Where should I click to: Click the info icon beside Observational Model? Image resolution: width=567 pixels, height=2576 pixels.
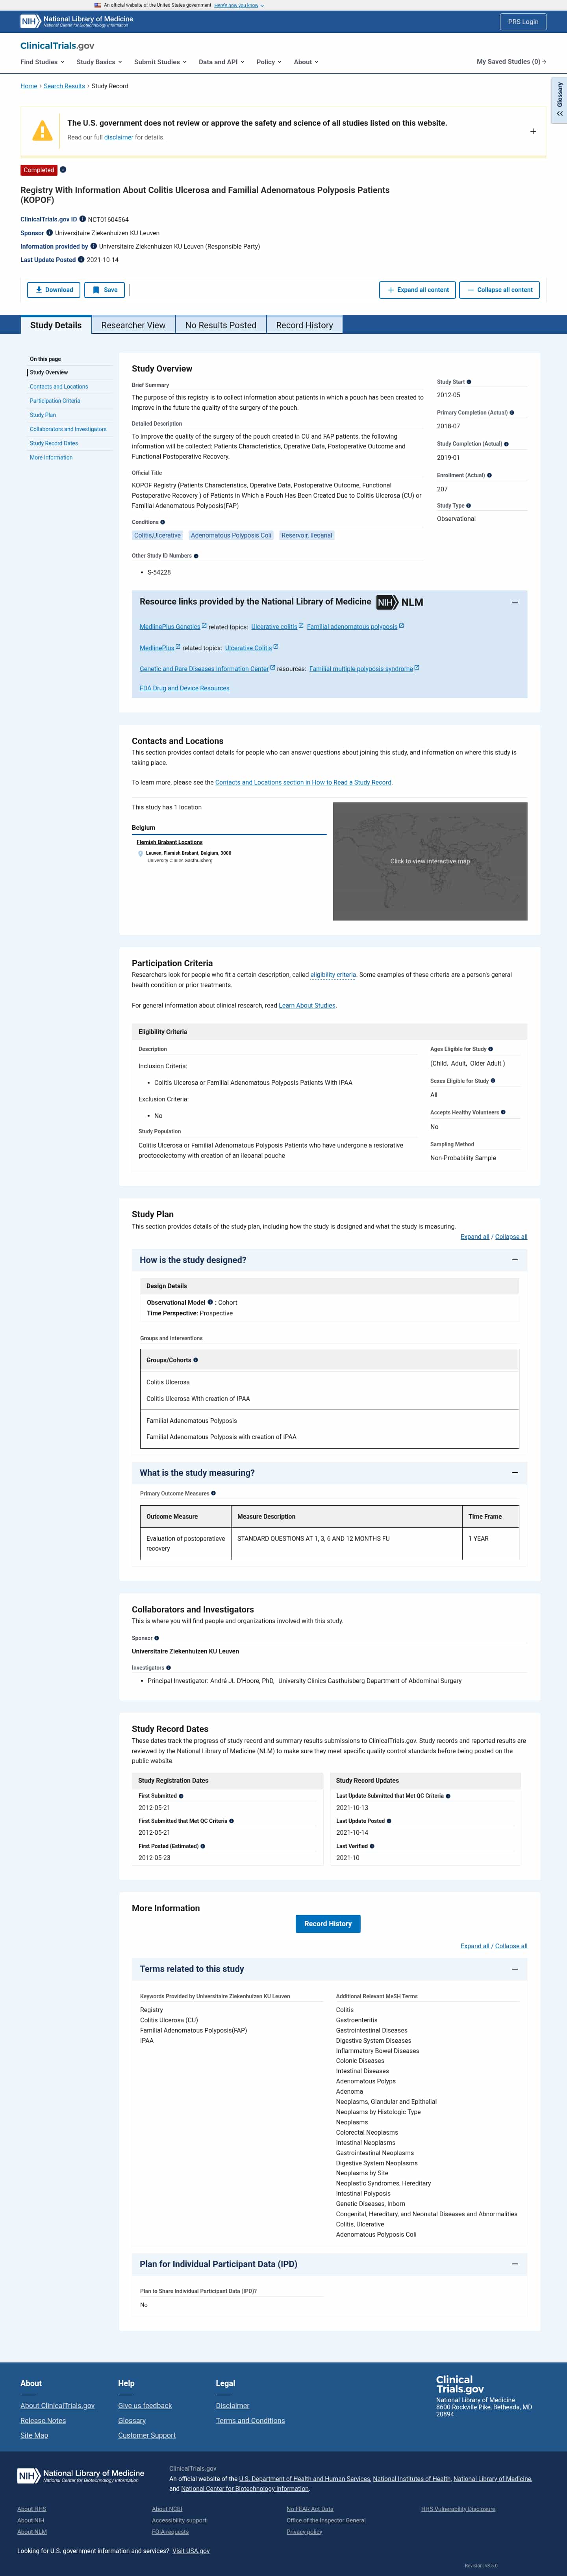click(210, 1302)
